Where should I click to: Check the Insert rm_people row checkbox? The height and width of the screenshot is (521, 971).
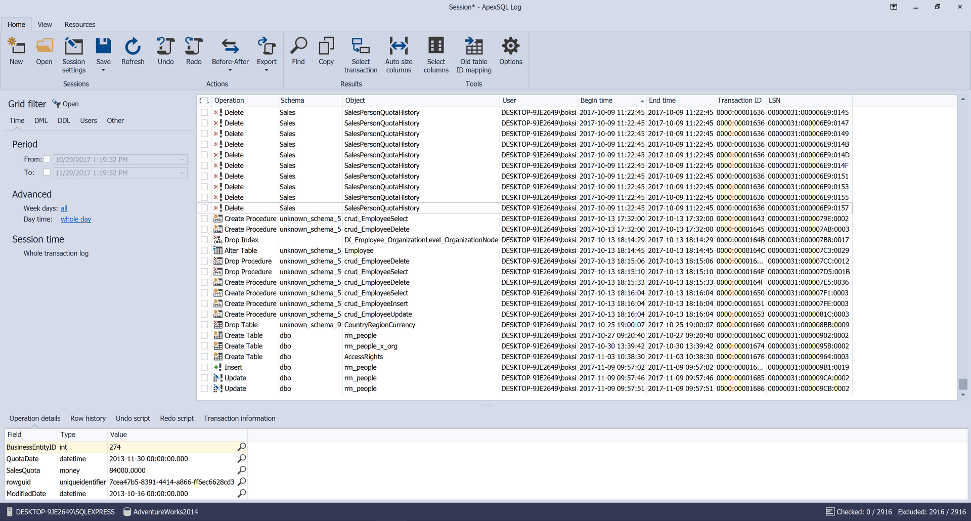point(204,367)
